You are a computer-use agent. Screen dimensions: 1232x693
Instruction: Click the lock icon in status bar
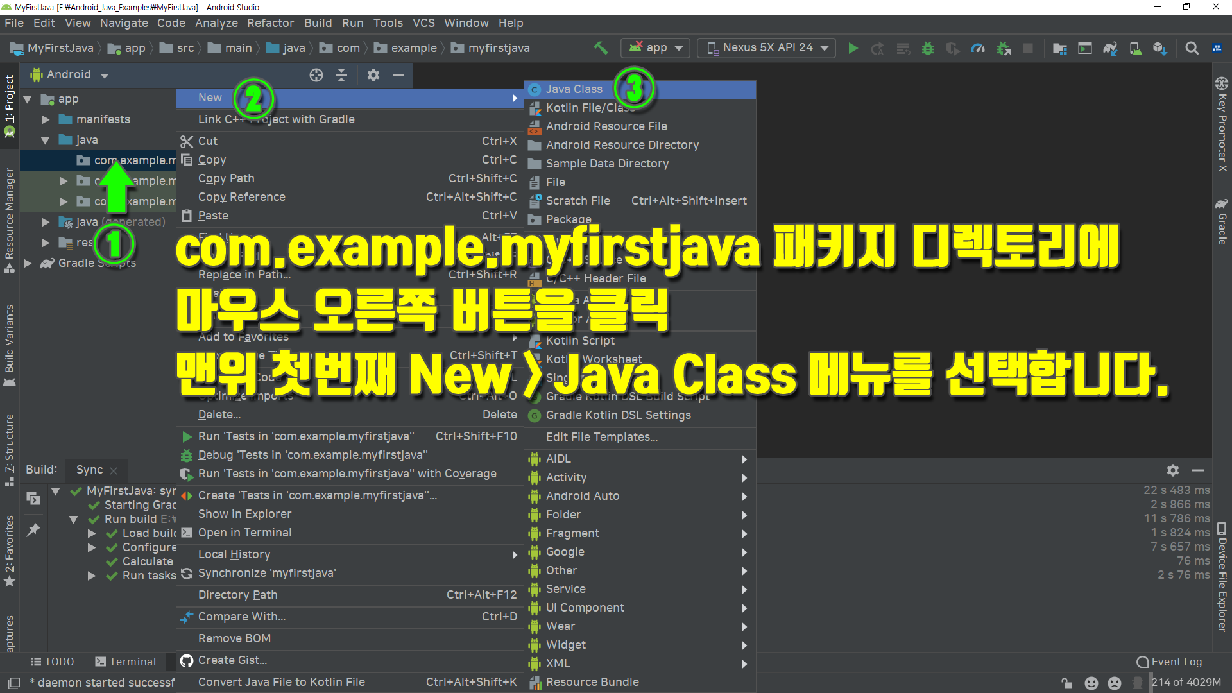(1066, 683)
